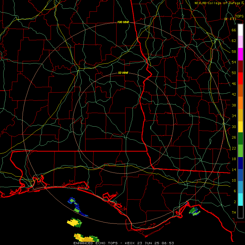Click the bright yellow offshore echo cell

(75, 222)
